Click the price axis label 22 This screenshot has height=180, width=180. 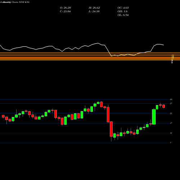[x=171, y=113]
